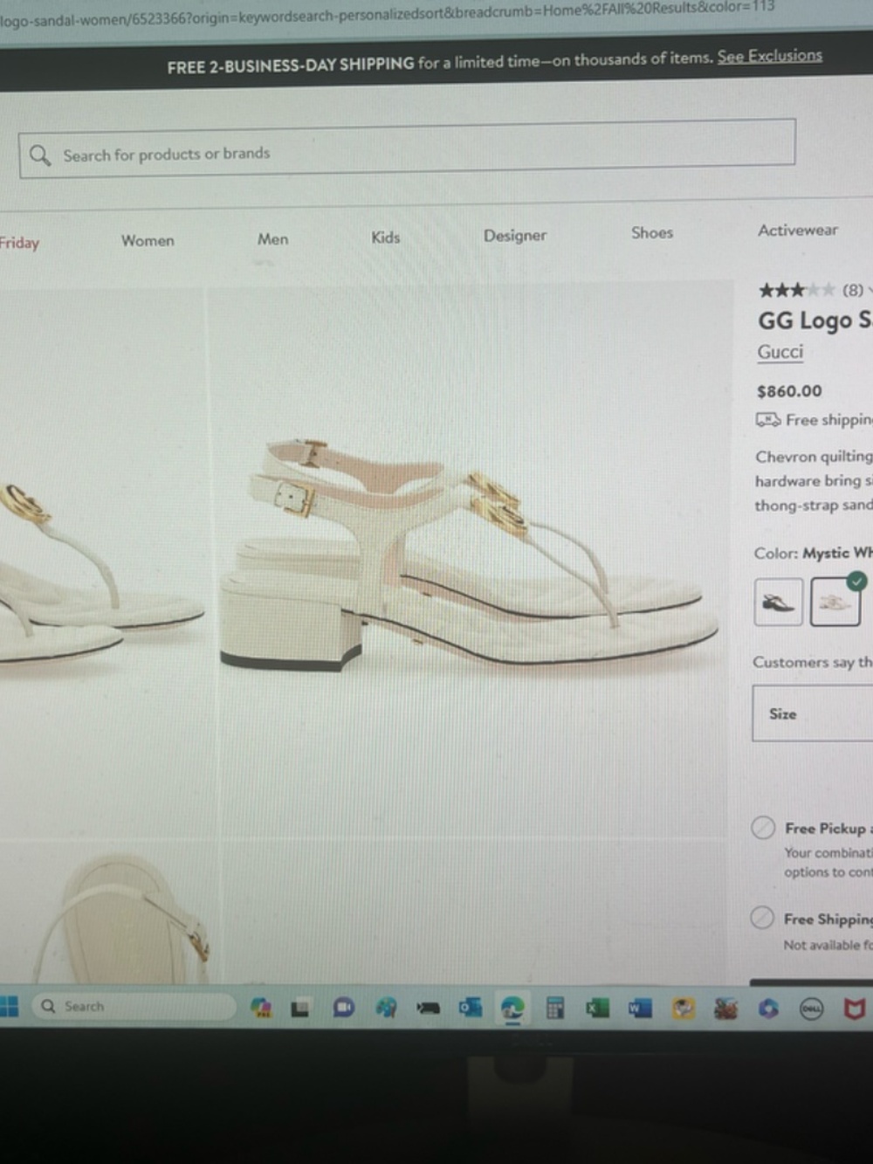
Task: Open the Kids menu
Action: tap(385, 237)
